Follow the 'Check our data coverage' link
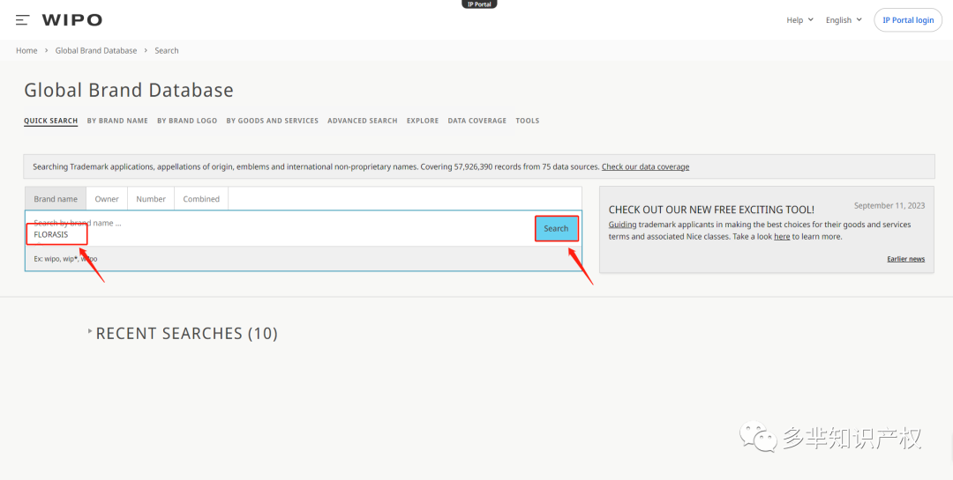 [x=645, y=166]
